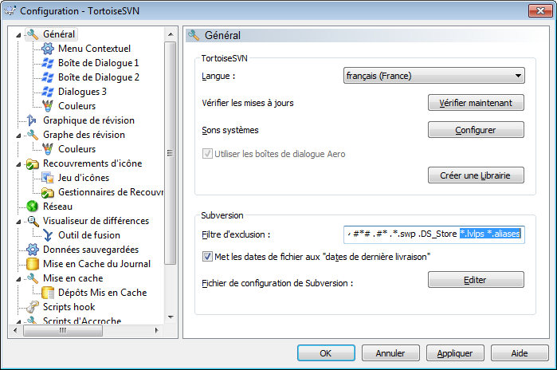Collapse the Général tree node
The image size is (557, 370).
(x=18, y=35)
